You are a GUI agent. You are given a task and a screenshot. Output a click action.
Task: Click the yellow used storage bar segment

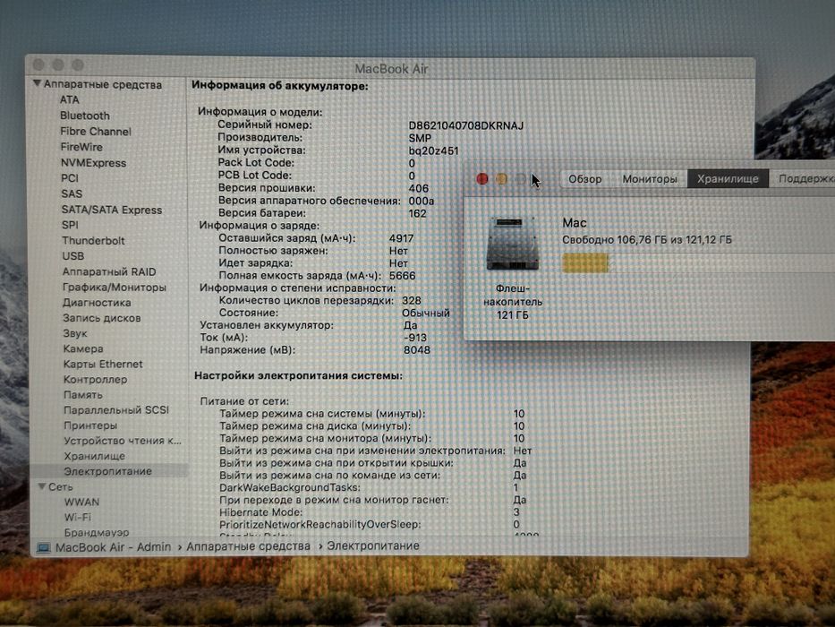584,263
